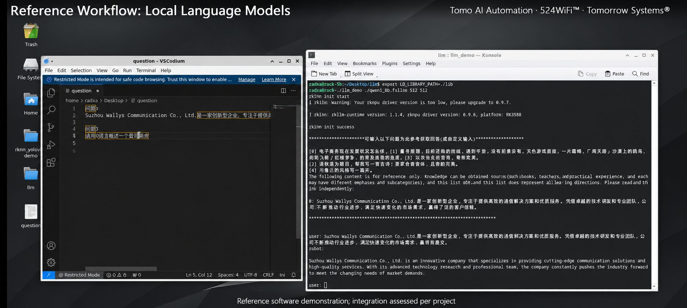687x308 pixels.
Task: Click the radxa breadcrumb in the editor path
Action: click(91, 100)
